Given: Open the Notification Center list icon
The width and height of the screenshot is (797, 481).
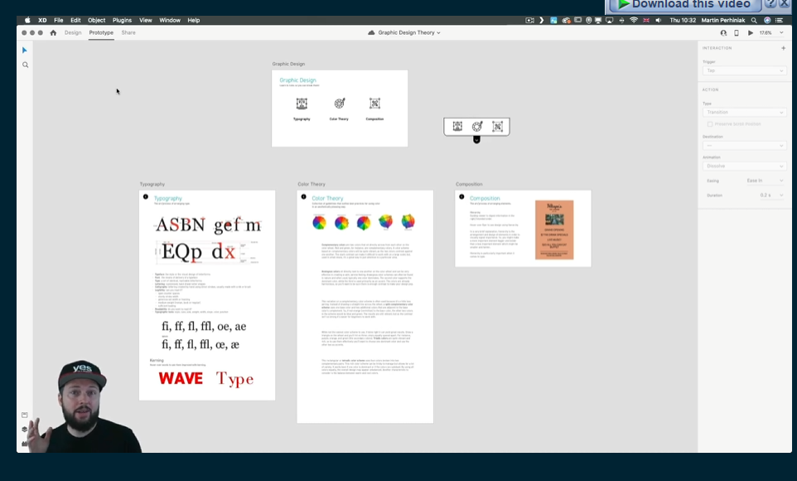Looking at the screenshot, I should pos(779,21).
